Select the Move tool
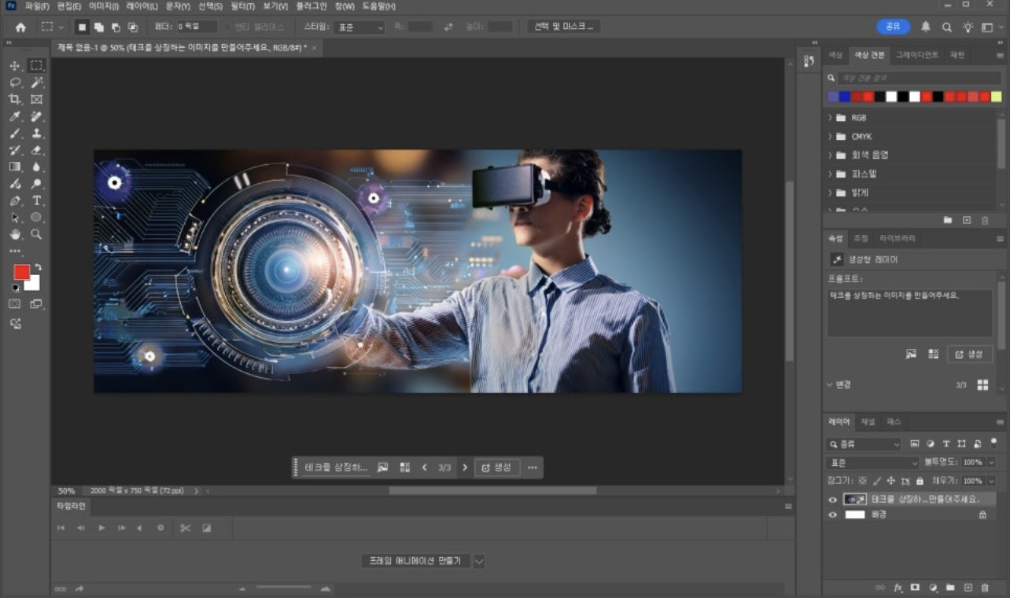The width and height of the screenshot is (1010, 598). coord(15,66)
